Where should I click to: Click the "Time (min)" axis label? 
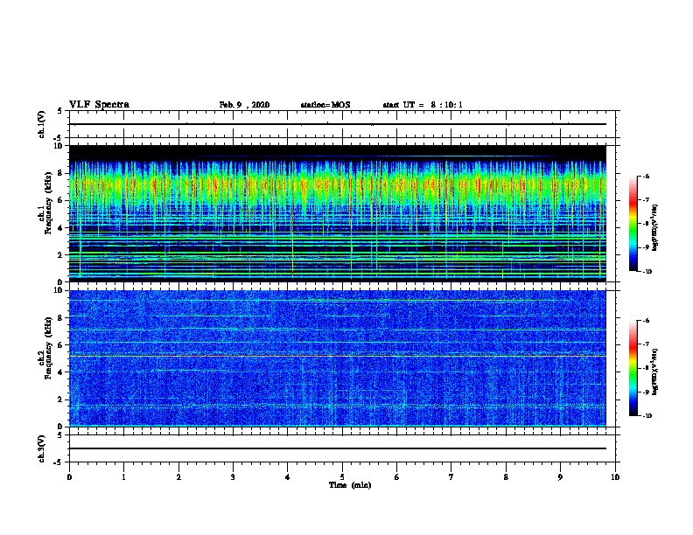coord(350,485)
